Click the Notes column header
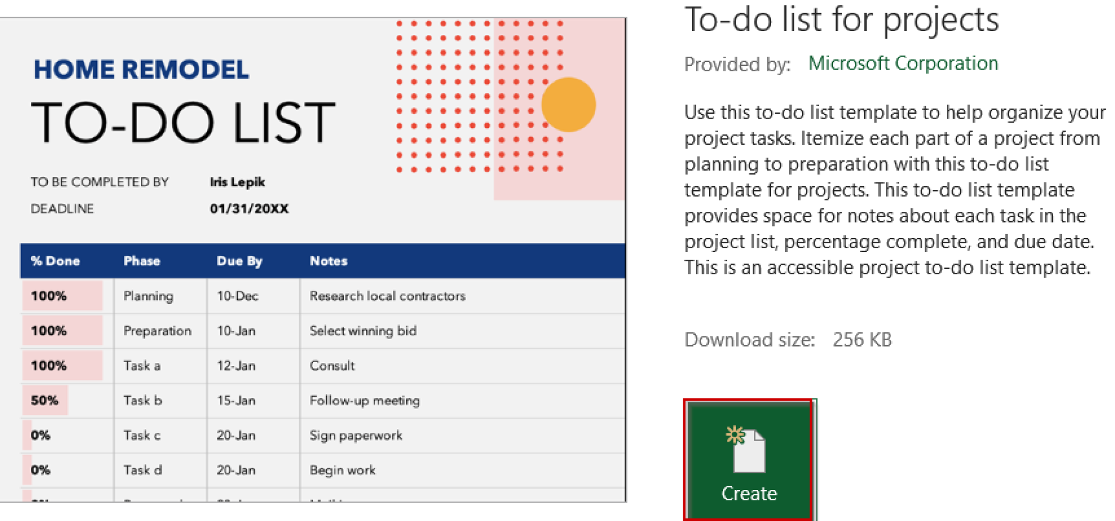The image size is (1115, 521). pyautogui.click(x=328, y=261)
